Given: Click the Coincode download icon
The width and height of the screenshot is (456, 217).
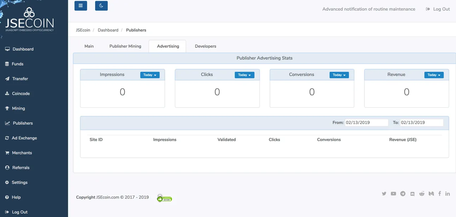Looking at the screenshot, I should click(x=7, y=94).
